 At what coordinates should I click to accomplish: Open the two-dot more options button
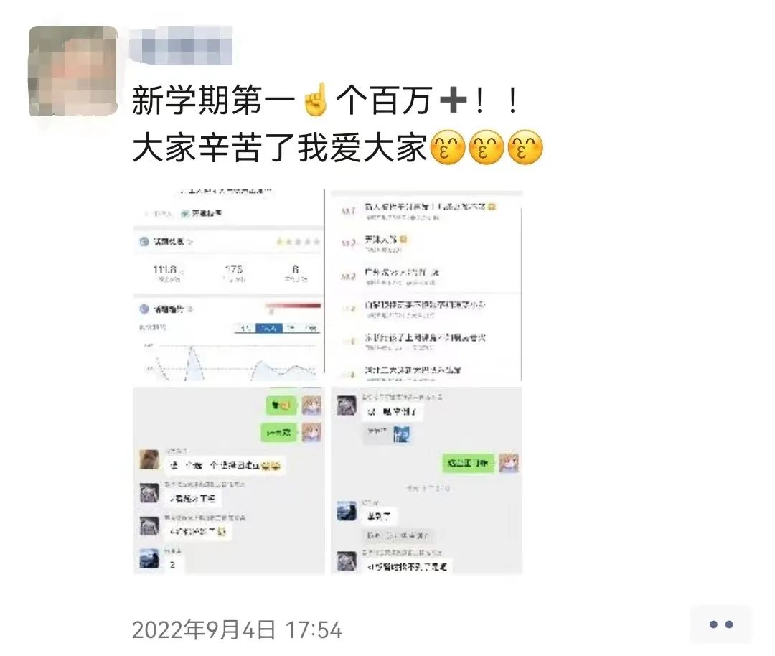(x=720, y=624)
